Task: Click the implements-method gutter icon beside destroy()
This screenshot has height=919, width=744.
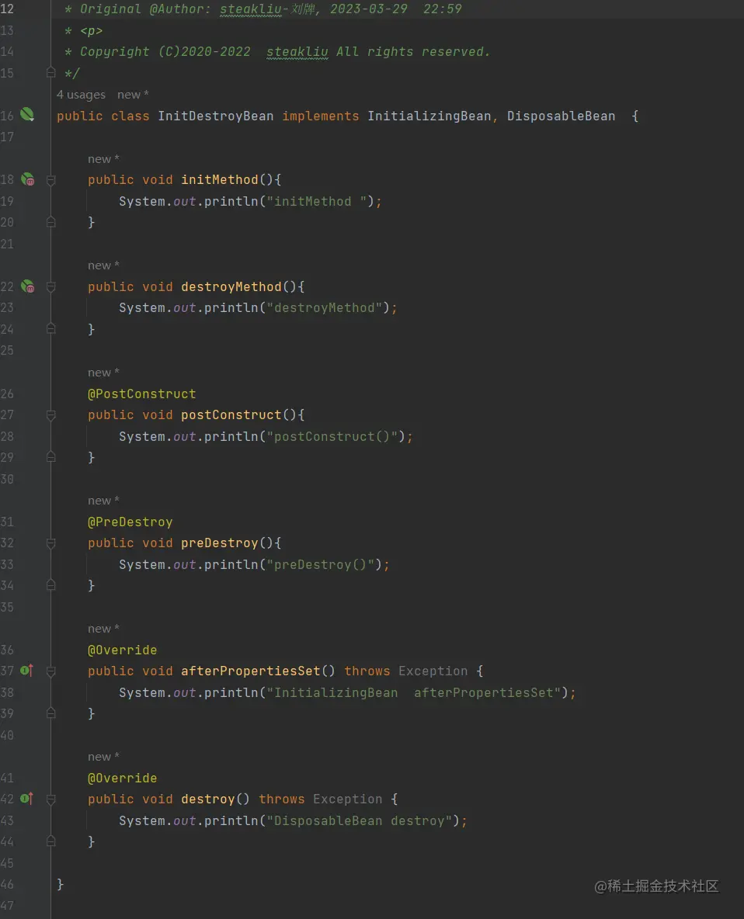Action: 27,798
